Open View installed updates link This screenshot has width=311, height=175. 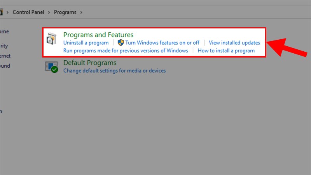[234, 43]
